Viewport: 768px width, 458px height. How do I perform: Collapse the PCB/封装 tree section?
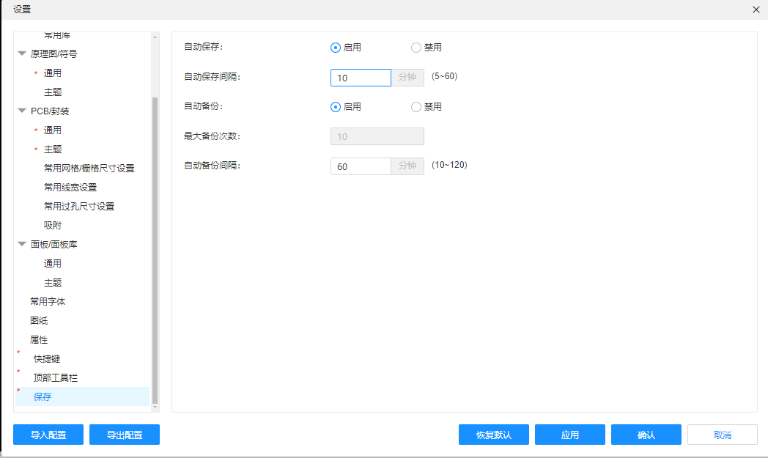22,111
